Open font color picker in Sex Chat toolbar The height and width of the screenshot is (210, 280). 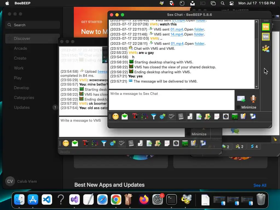pyautogui.click(x=144, y=116)
